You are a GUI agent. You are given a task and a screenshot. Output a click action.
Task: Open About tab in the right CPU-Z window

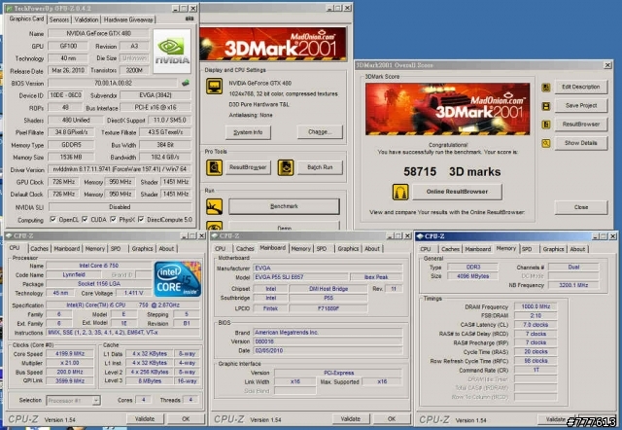click(x=577, y=249)
